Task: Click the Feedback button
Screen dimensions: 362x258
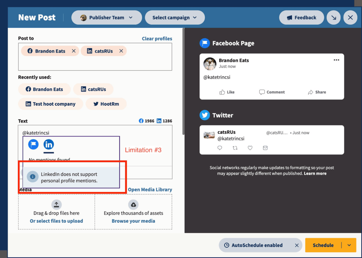Action: (302, 17)
